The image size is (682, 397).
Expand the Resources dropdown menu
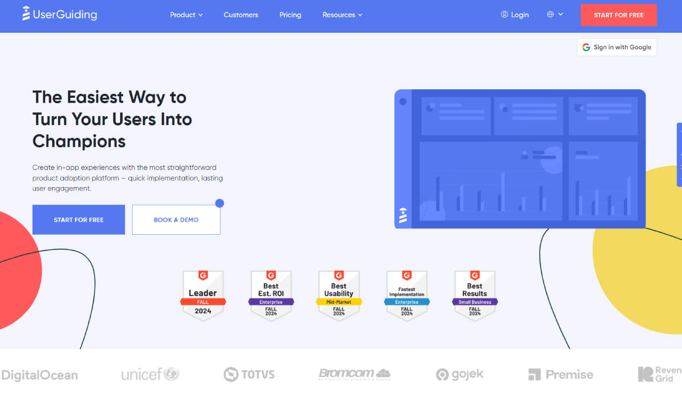342,15
